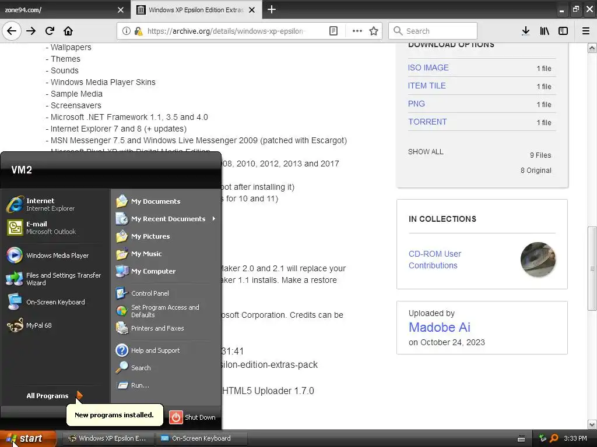This screenshot has width=597, height=447.
Task: Toggle reader view in the address bar
Action: click(x=333, y=31)
